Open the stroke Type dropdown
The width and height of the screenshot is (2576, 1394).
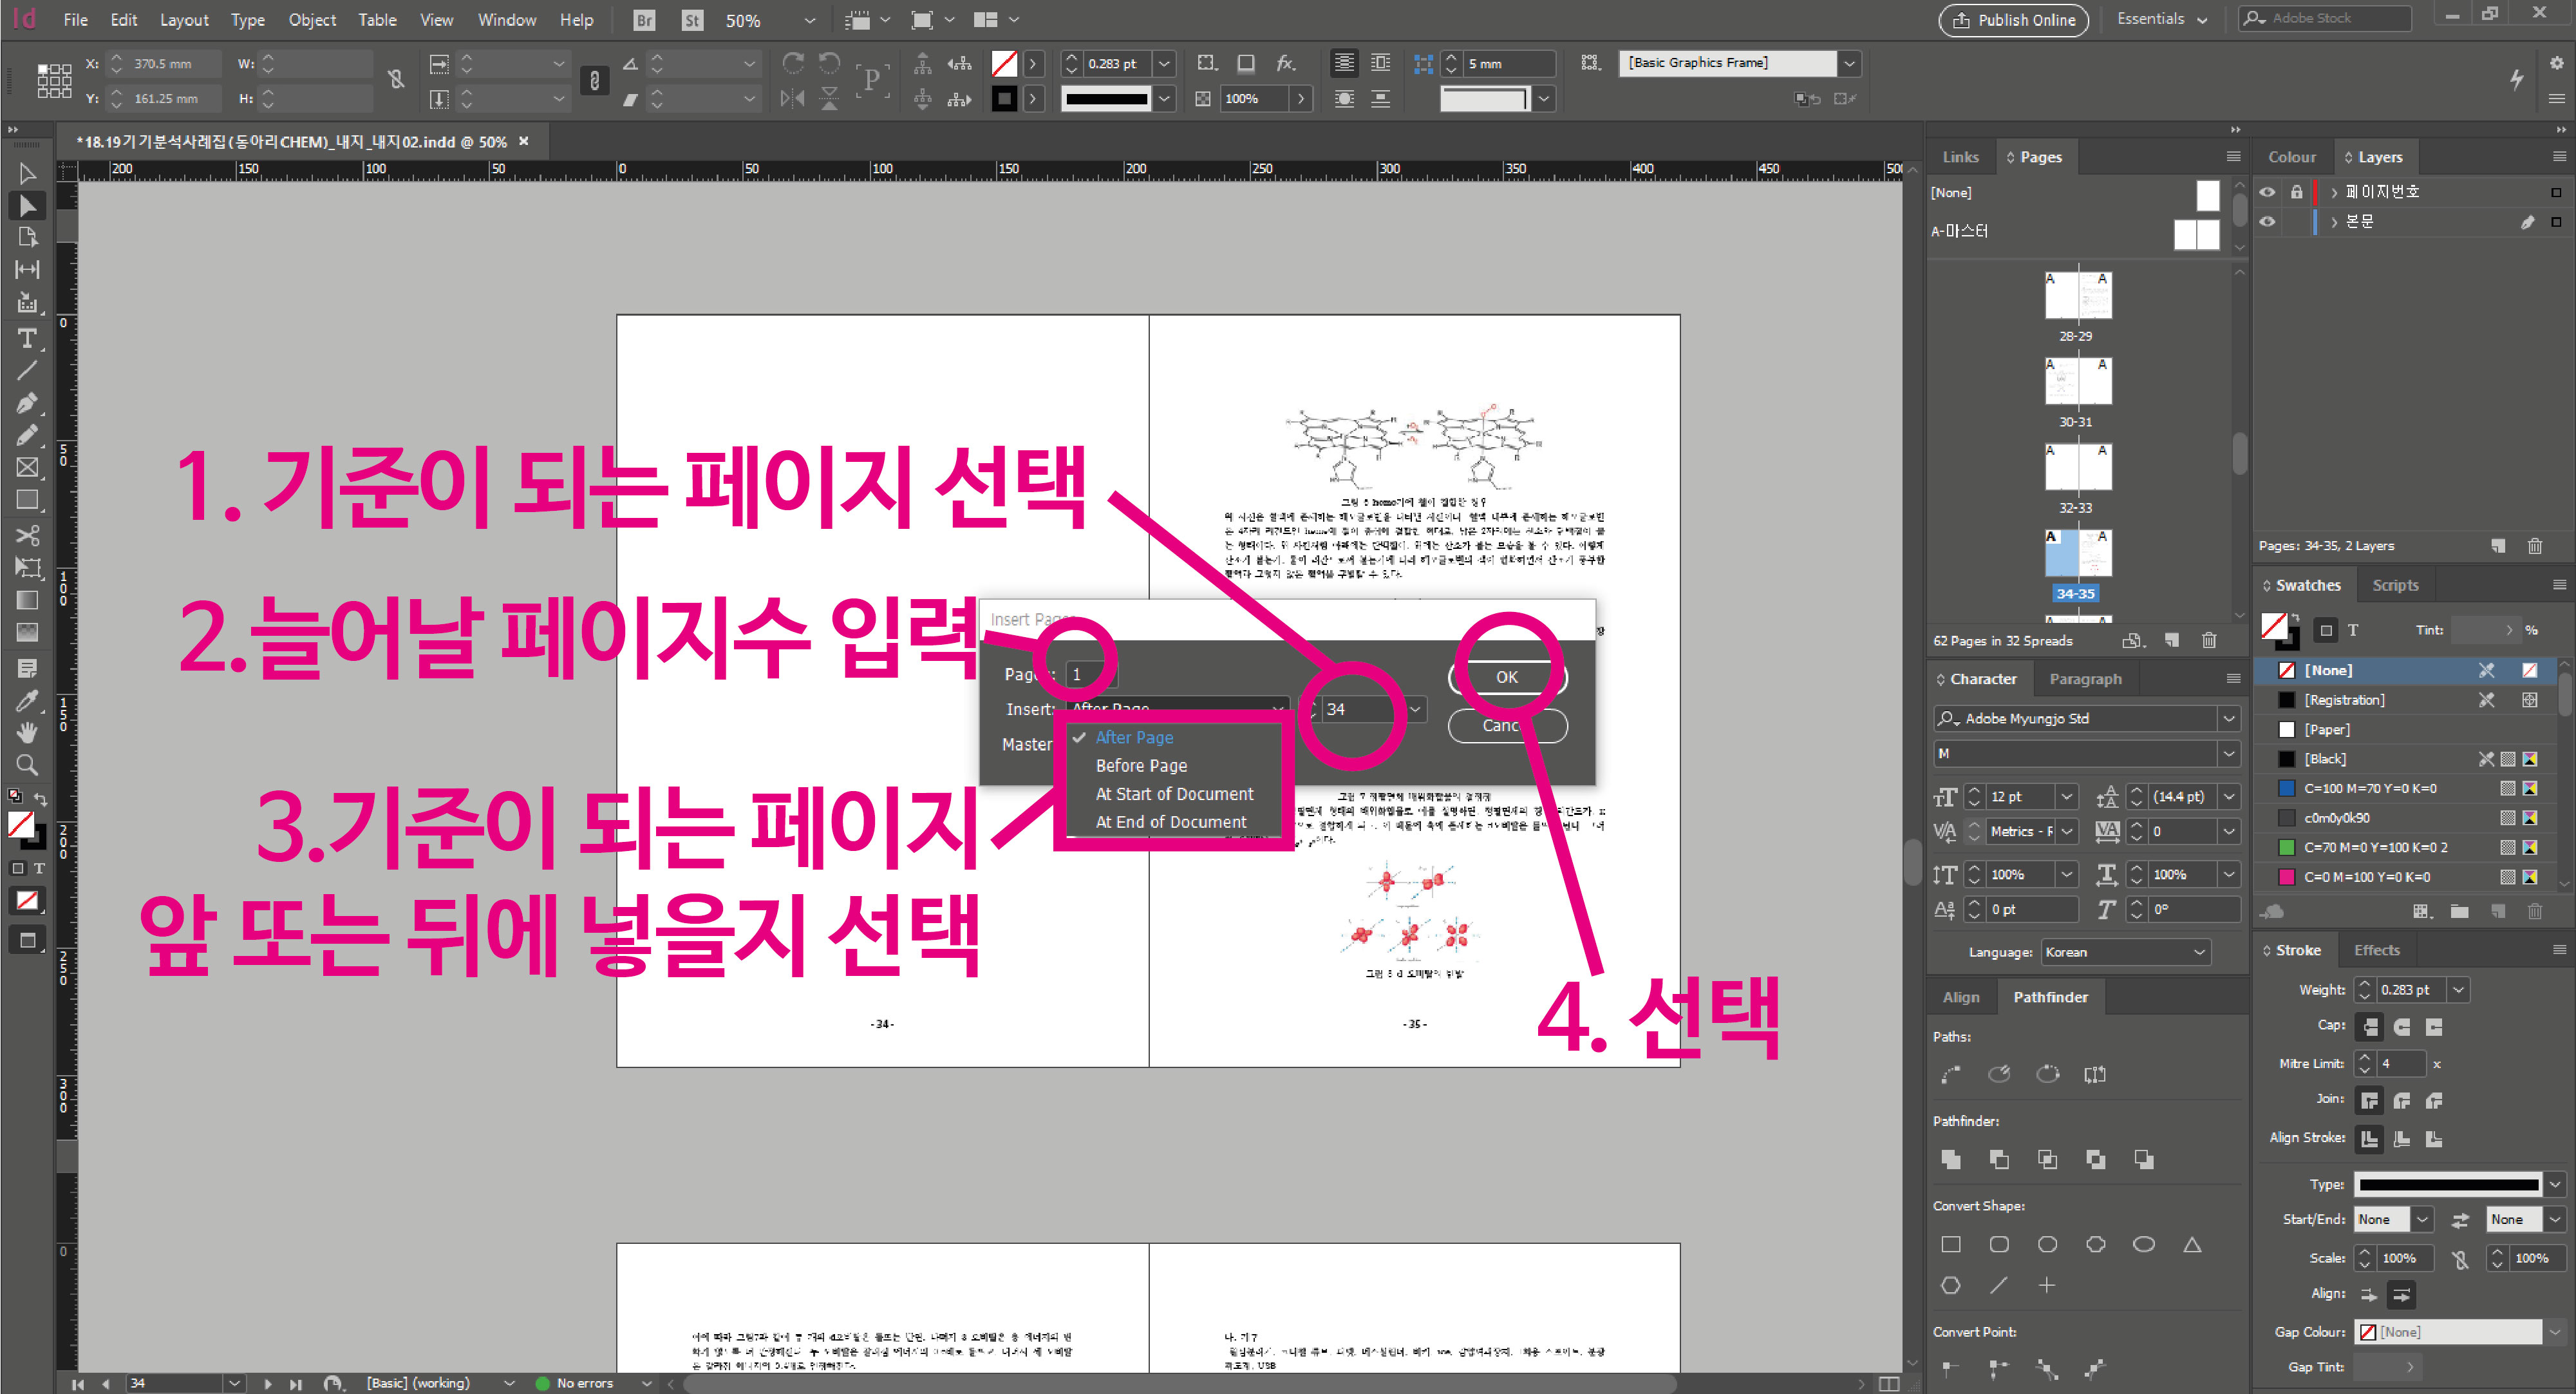click(2554, 1185)
